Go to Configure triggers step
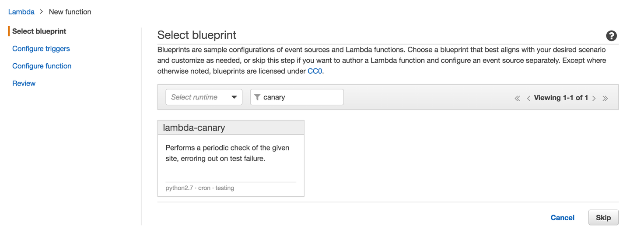 (x=41, y=48)
